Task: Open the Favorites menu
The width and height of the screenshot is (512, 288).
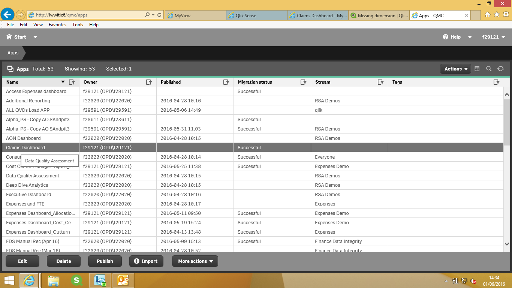Action: click(x=57, y=25)
